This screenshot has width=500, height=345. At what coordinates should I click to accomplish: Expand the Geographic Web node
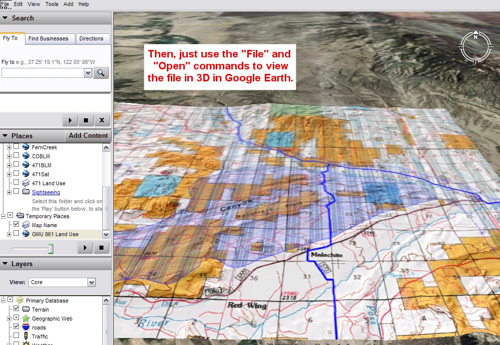[9, 319]
